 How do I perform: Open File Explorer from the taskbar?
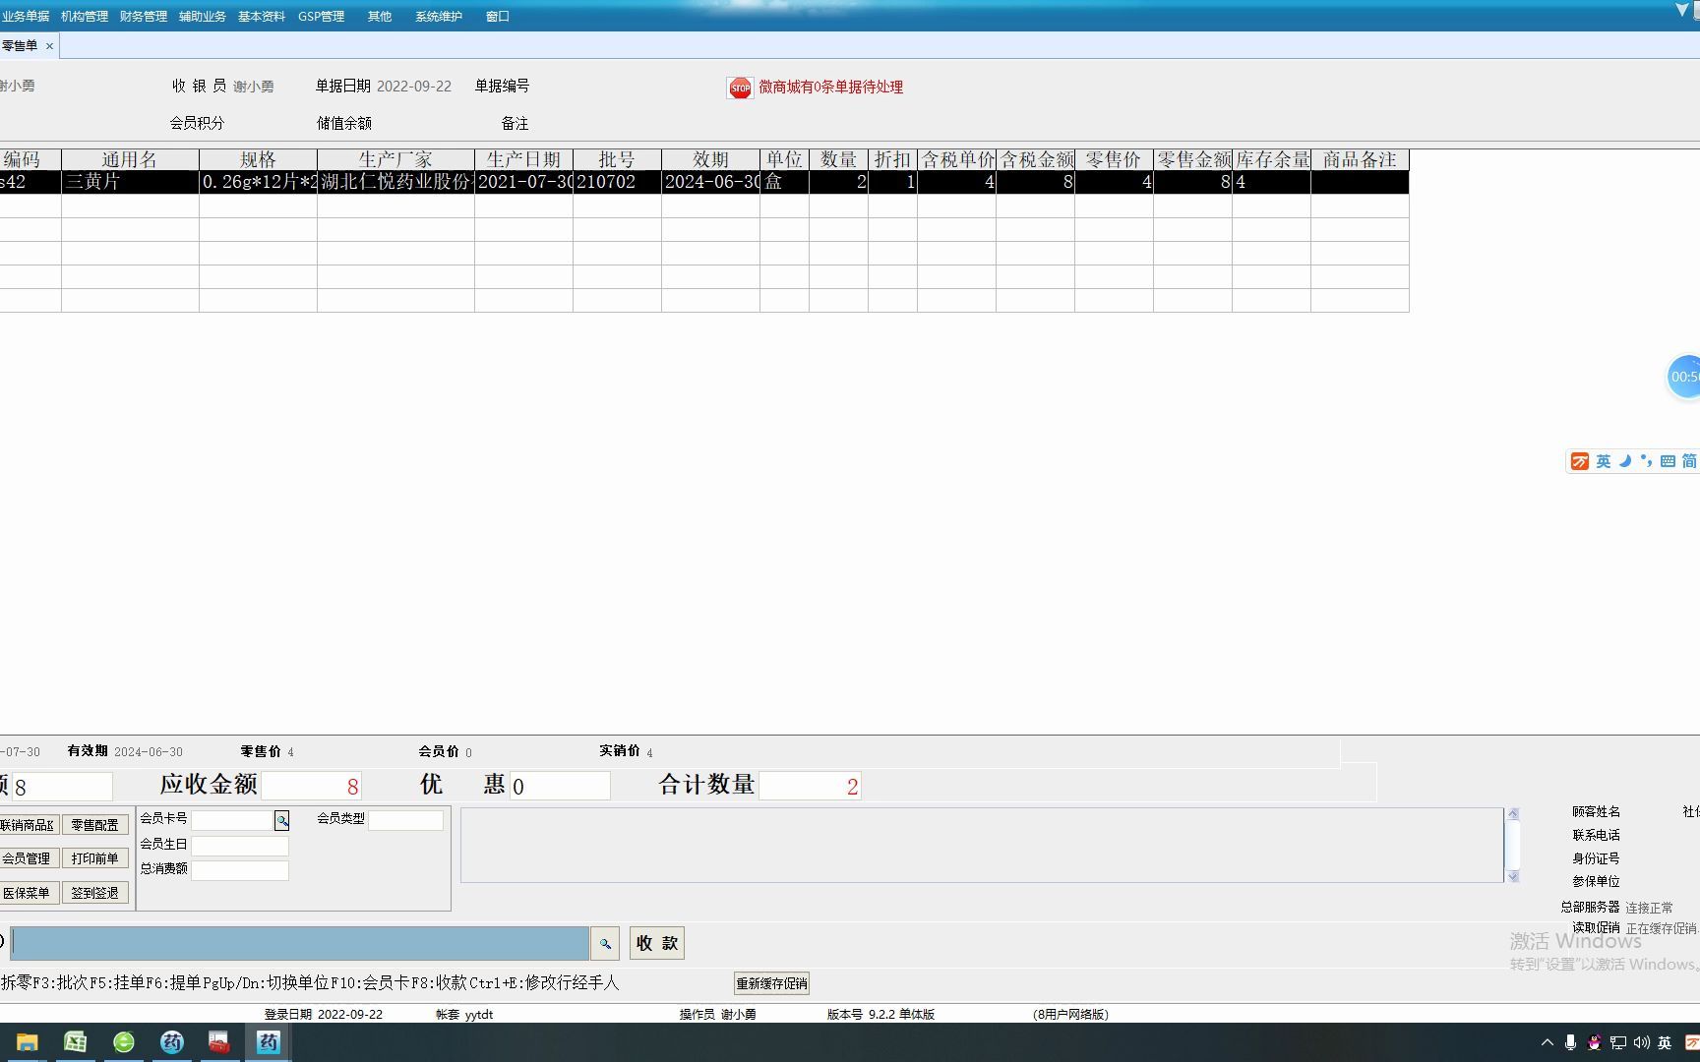click(27, 1042)
